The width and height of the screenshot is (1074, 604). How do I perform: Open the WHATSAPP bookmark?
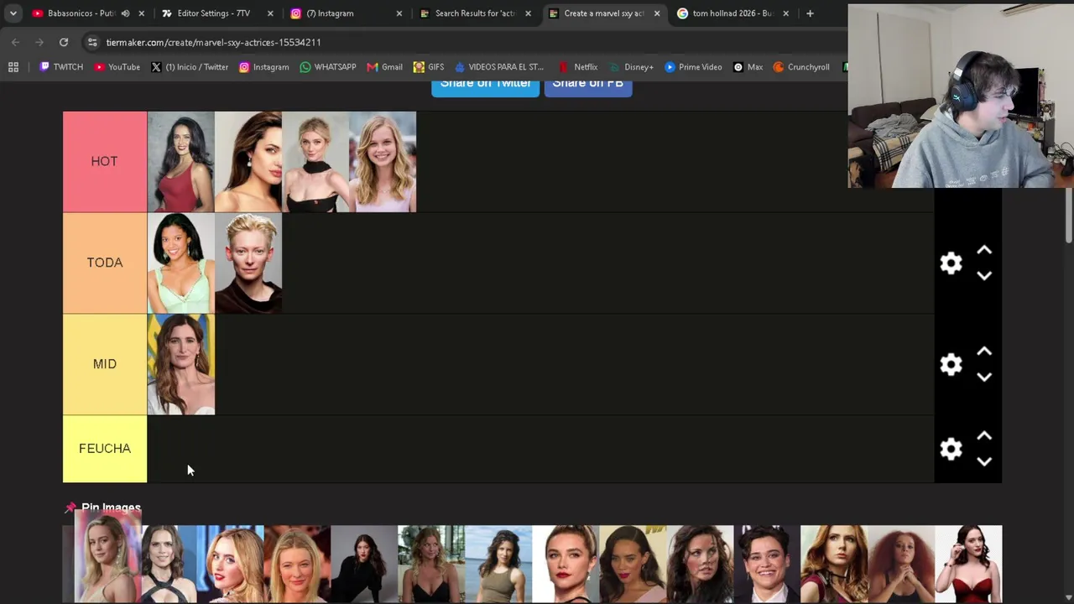[x=328, y=67]
